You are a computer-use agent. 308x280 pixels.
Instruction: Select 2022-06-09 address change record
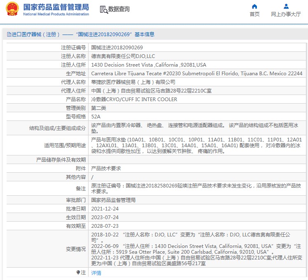tap(196, 249)
